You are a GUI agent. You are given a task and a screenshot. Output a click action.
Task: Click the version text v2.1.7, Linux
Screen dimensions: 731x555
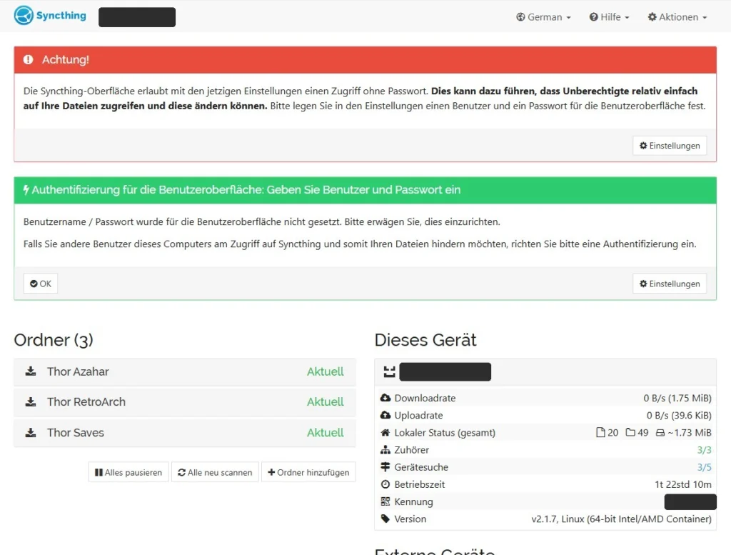pyautogui.click(x=622, y=519)
